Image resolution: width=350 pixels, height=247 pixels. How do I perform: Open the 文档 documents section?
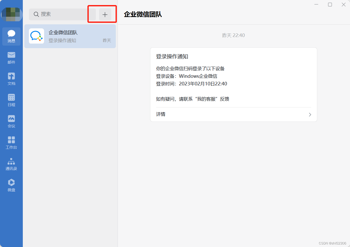pyautogui.click(x=11, y=79)
